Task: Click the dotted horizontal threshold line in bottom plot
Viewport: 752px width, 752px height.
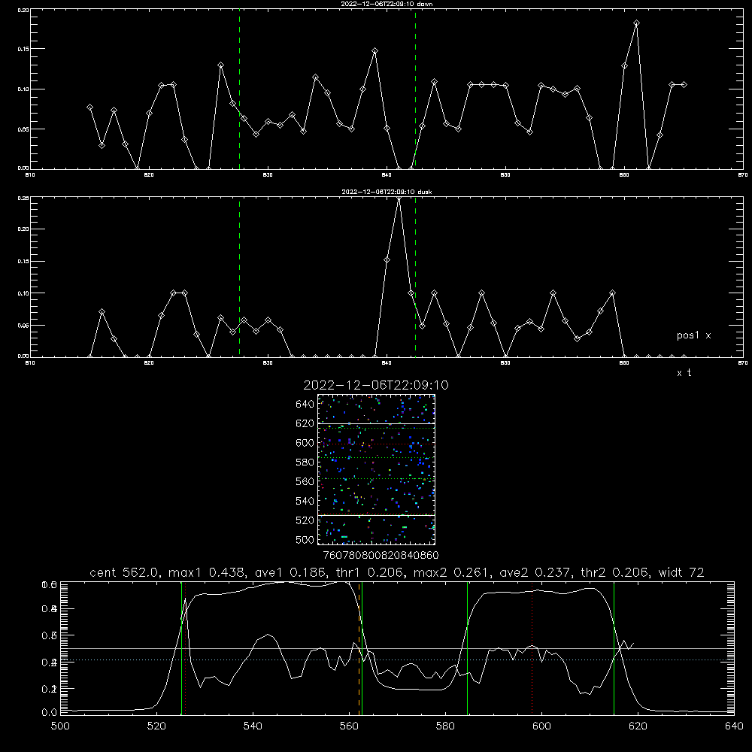Action: (397, 660)
